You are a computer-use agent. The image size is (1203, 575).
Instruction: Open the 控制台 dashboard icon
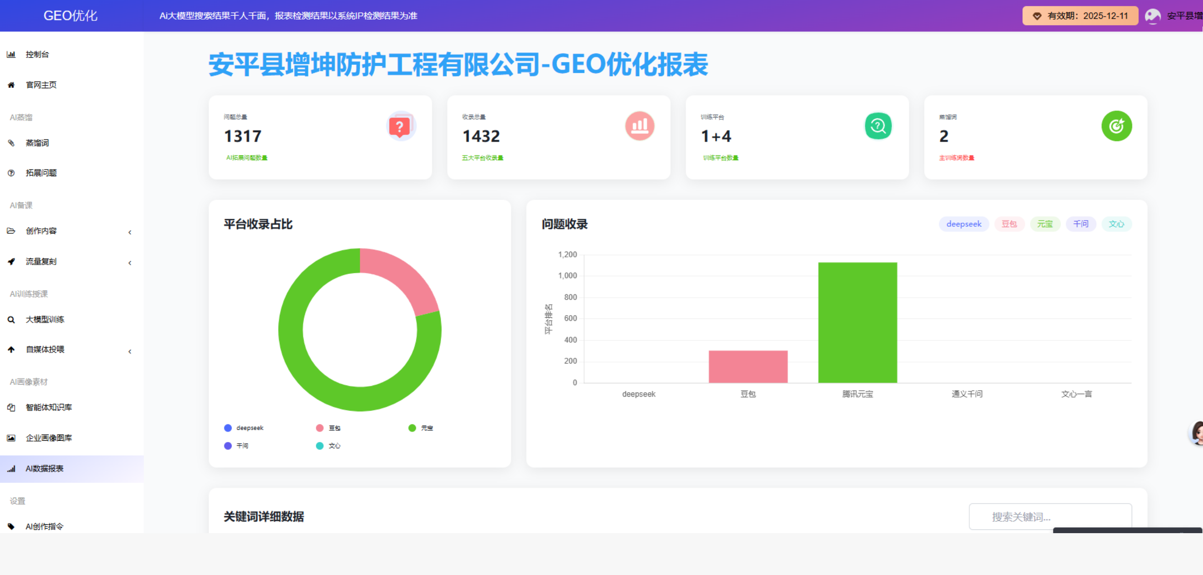pyautogui.click(x=11, y=54)
